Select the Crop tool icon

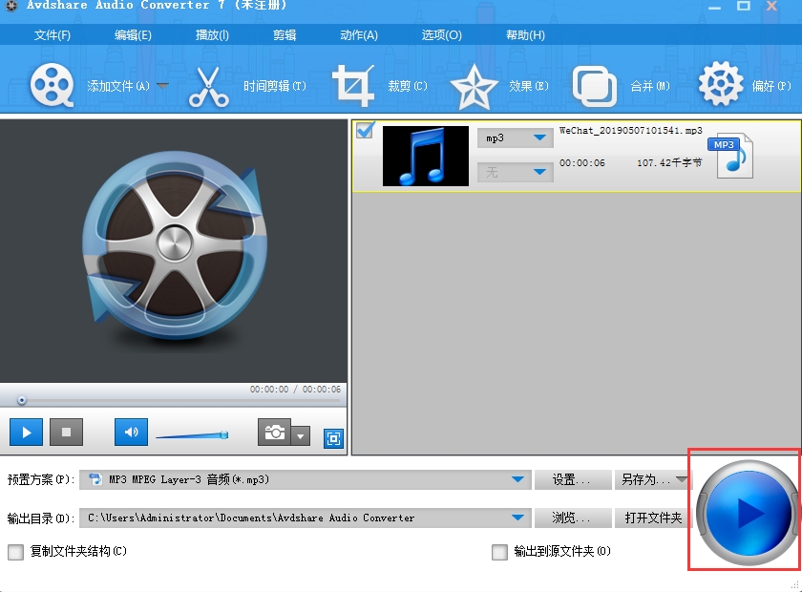tap(353, 86)
